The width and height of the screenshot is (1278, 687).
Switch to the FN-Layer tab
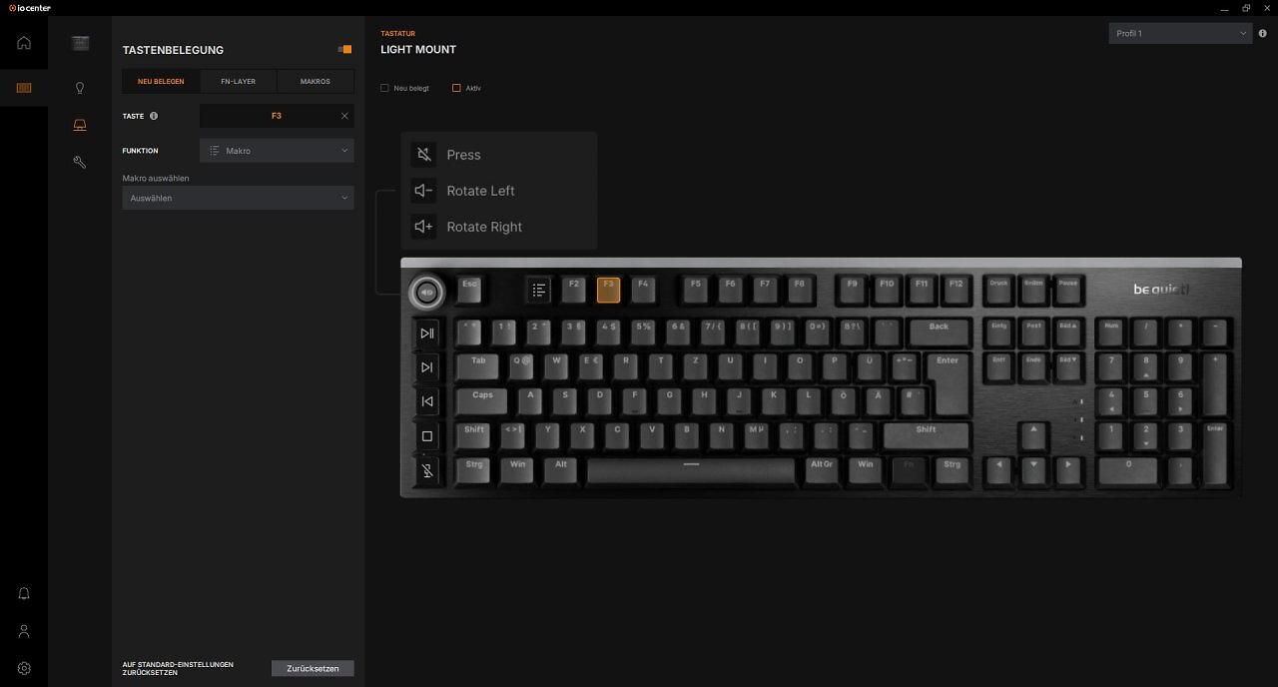tap(238, 81)
